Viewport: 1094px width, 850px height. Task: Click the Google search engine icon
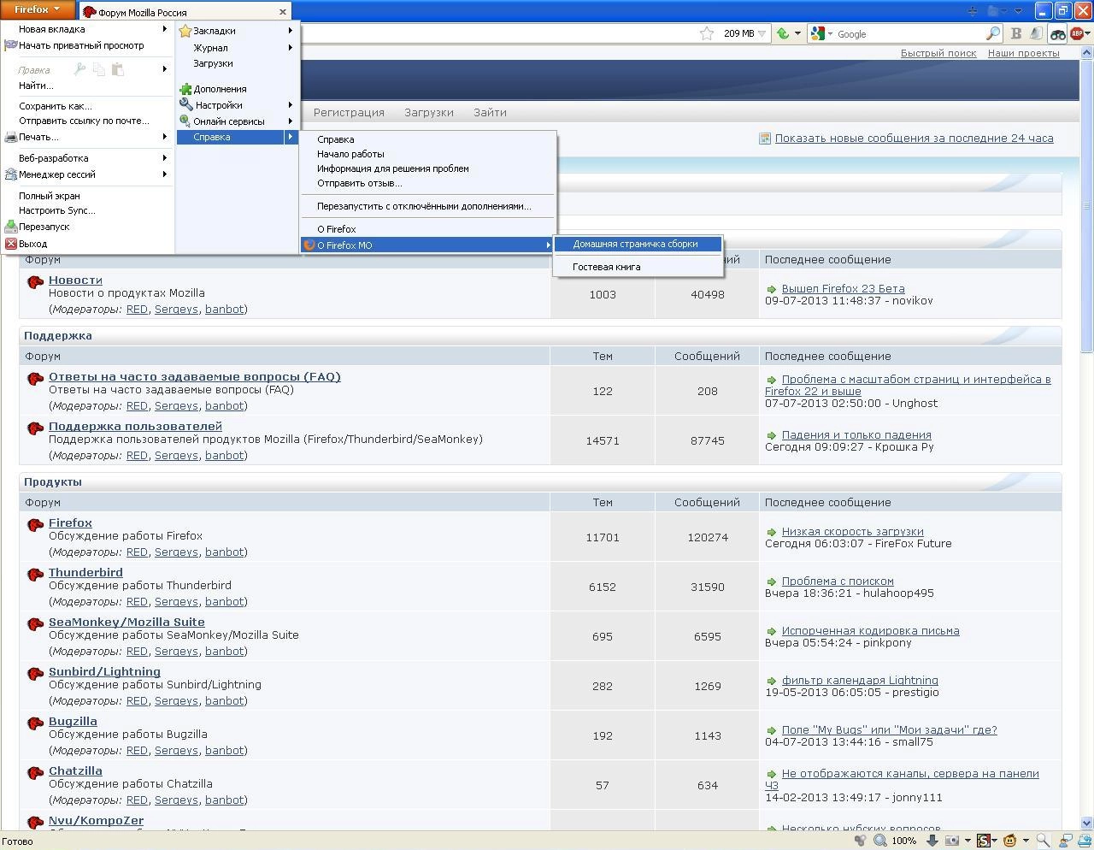click(x=818, y=33)
